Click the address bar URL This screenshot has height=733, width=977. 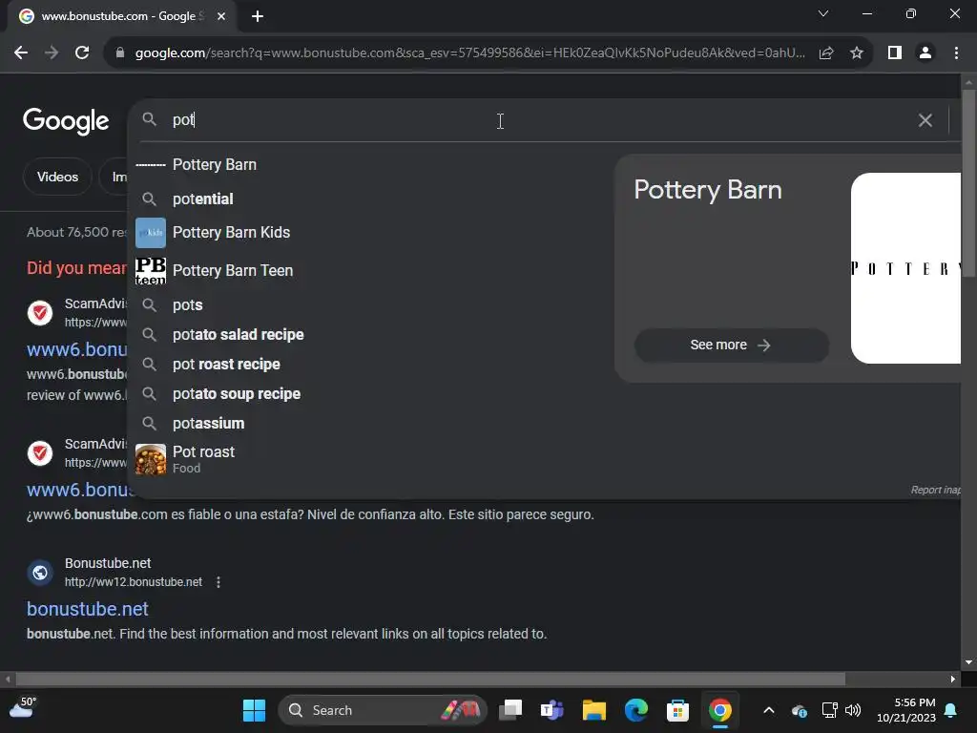click(469, 53)
